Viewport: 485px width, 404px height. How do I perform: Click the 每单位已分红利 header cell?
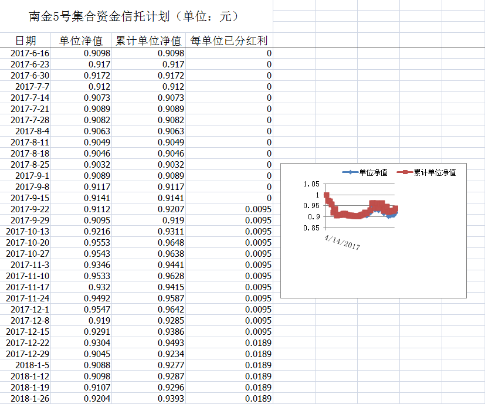click(x=229, y=40)
